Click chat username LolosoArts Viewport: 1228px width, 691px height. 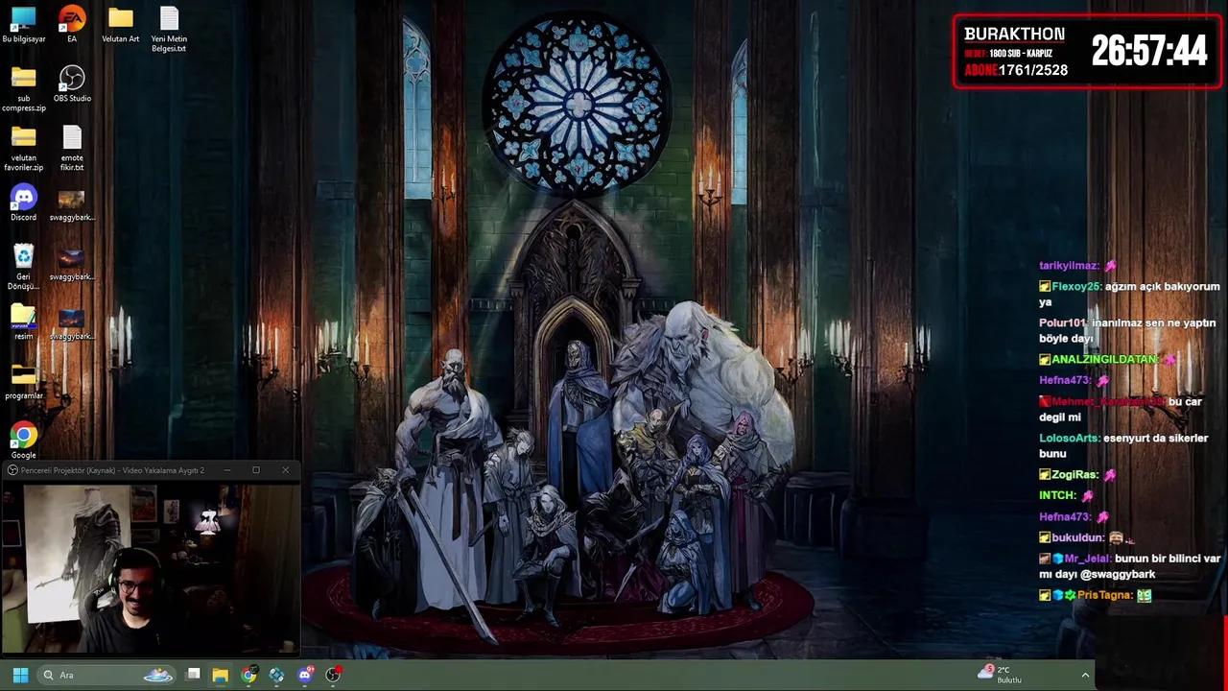(x=1070, y=438)
